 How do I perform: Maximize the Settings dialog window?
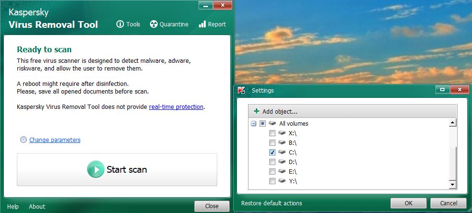[x=442, y=90]
